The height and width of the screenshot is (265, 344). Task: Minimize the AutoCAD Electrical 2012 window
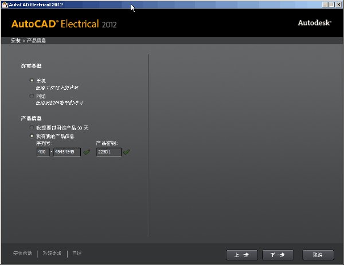click(325, 5)
